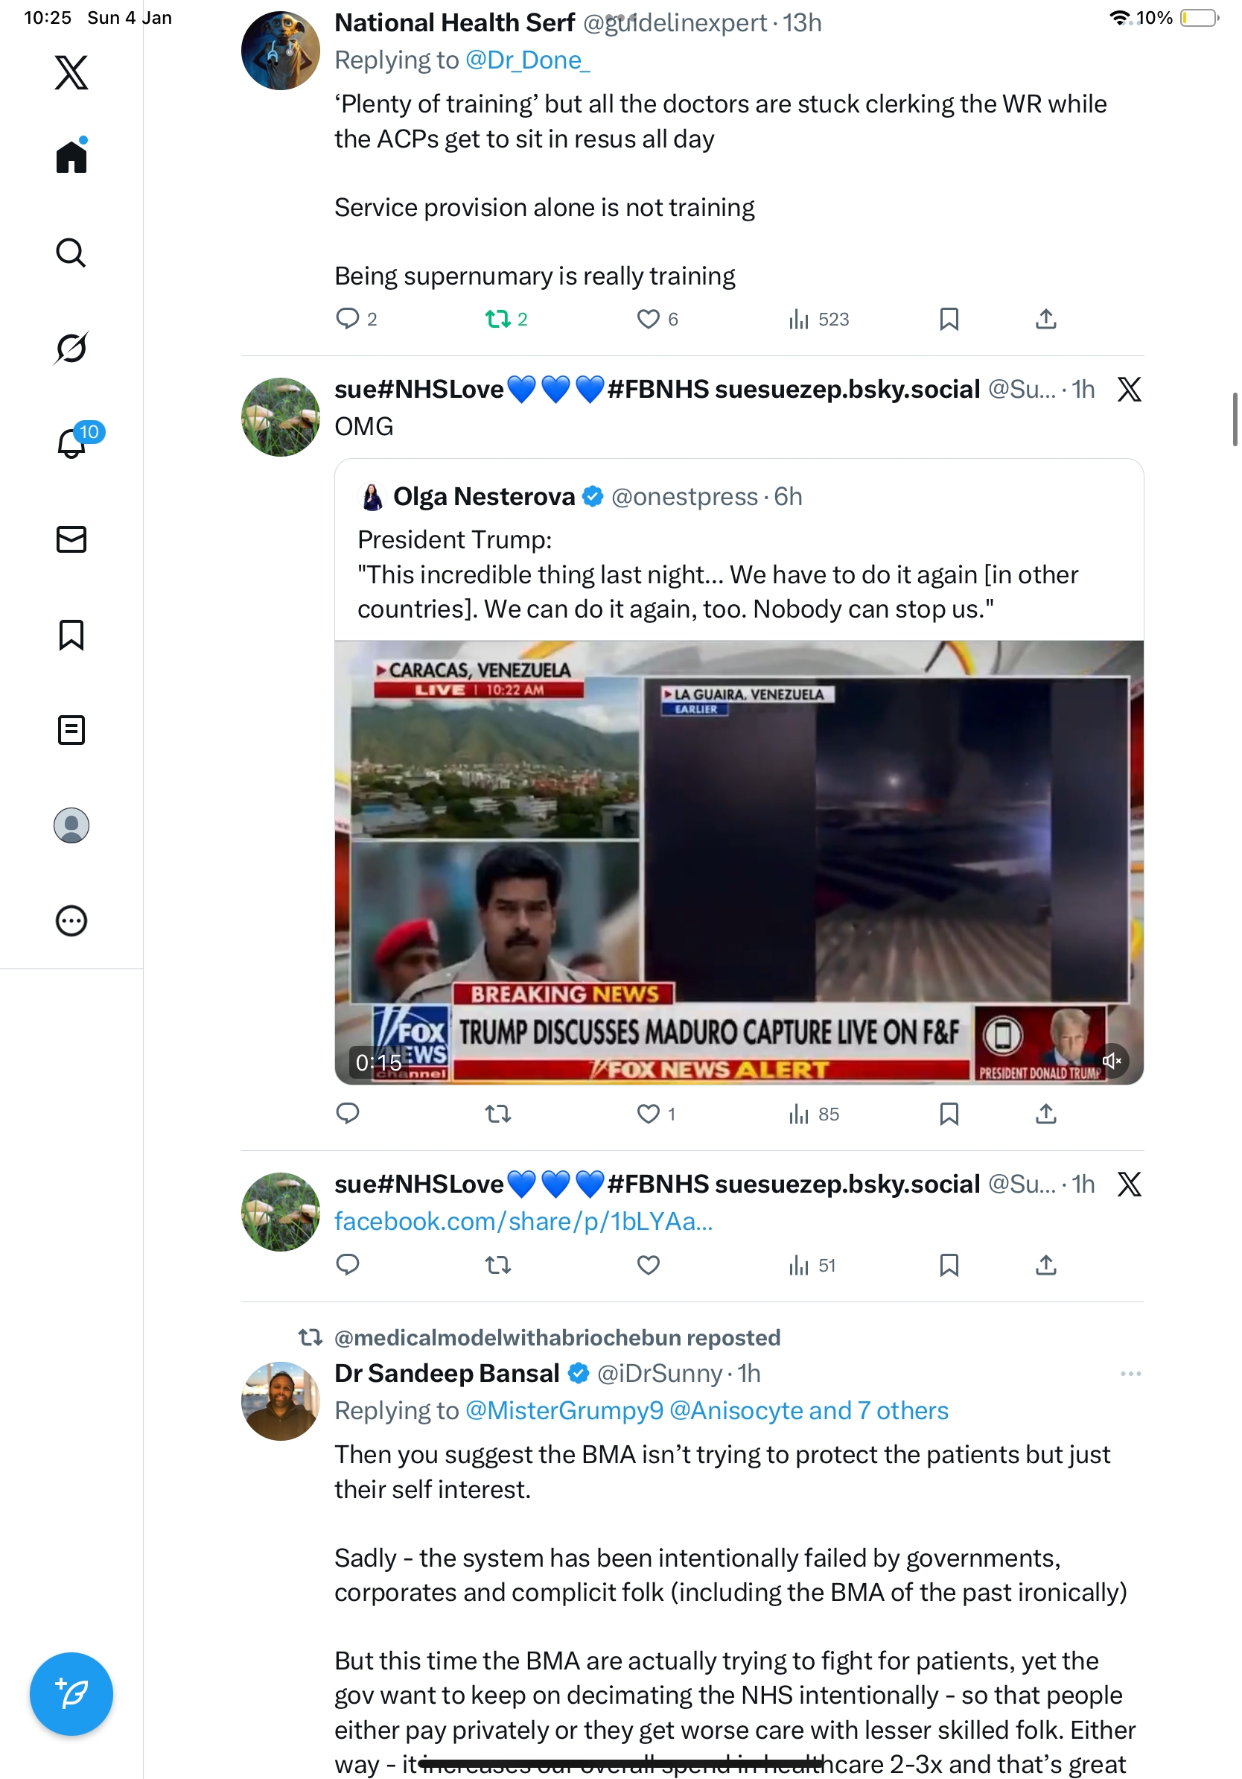Unmute the Fox News video

tap(1112, 1061)
